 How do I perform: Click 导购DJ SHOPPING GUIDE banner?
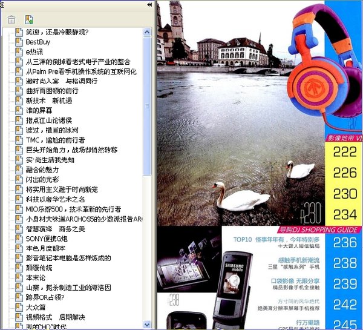pos(319,229)
